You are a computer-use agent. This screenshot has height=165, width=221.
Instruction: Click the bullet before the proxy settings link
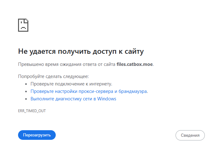tap(26, 92)
